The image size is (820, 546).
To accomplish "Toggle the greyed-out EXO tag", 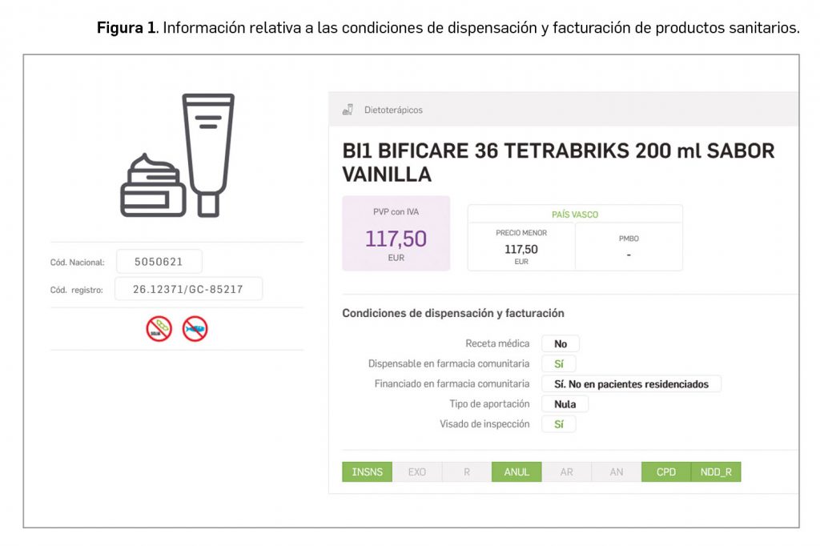I will pos(417,472).
